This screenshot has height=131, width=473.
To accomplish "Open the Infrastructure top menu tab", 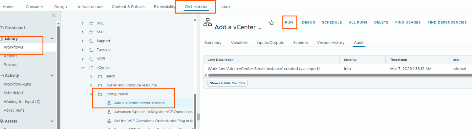I will (x=90, y=7).
